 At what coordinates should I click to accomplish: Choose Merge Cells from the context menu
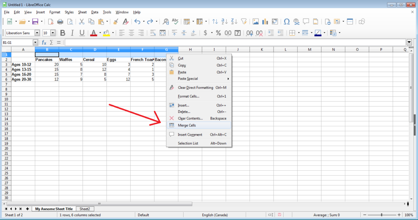tap(187, 125)
